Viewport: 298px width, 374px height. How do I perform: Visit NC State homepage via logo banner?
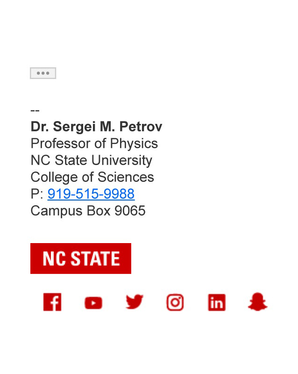click(x=80, y=258)
